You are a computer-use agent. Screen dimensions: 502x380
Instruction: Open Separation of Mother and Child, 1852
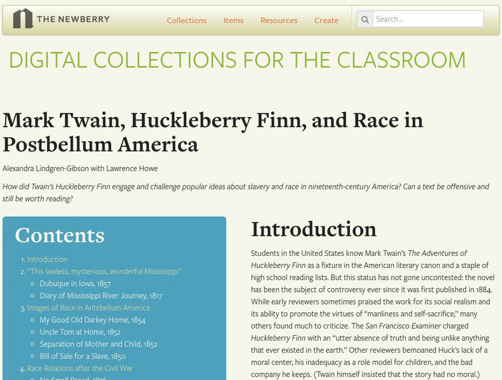[x=99, y=344]
